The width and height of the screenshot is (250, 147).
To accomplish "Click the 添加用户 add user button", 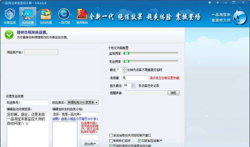I will pos(90,144).
